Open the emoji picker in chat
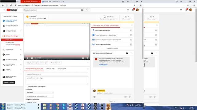Viewport: 197px width, 110px height. coord(94,97)
